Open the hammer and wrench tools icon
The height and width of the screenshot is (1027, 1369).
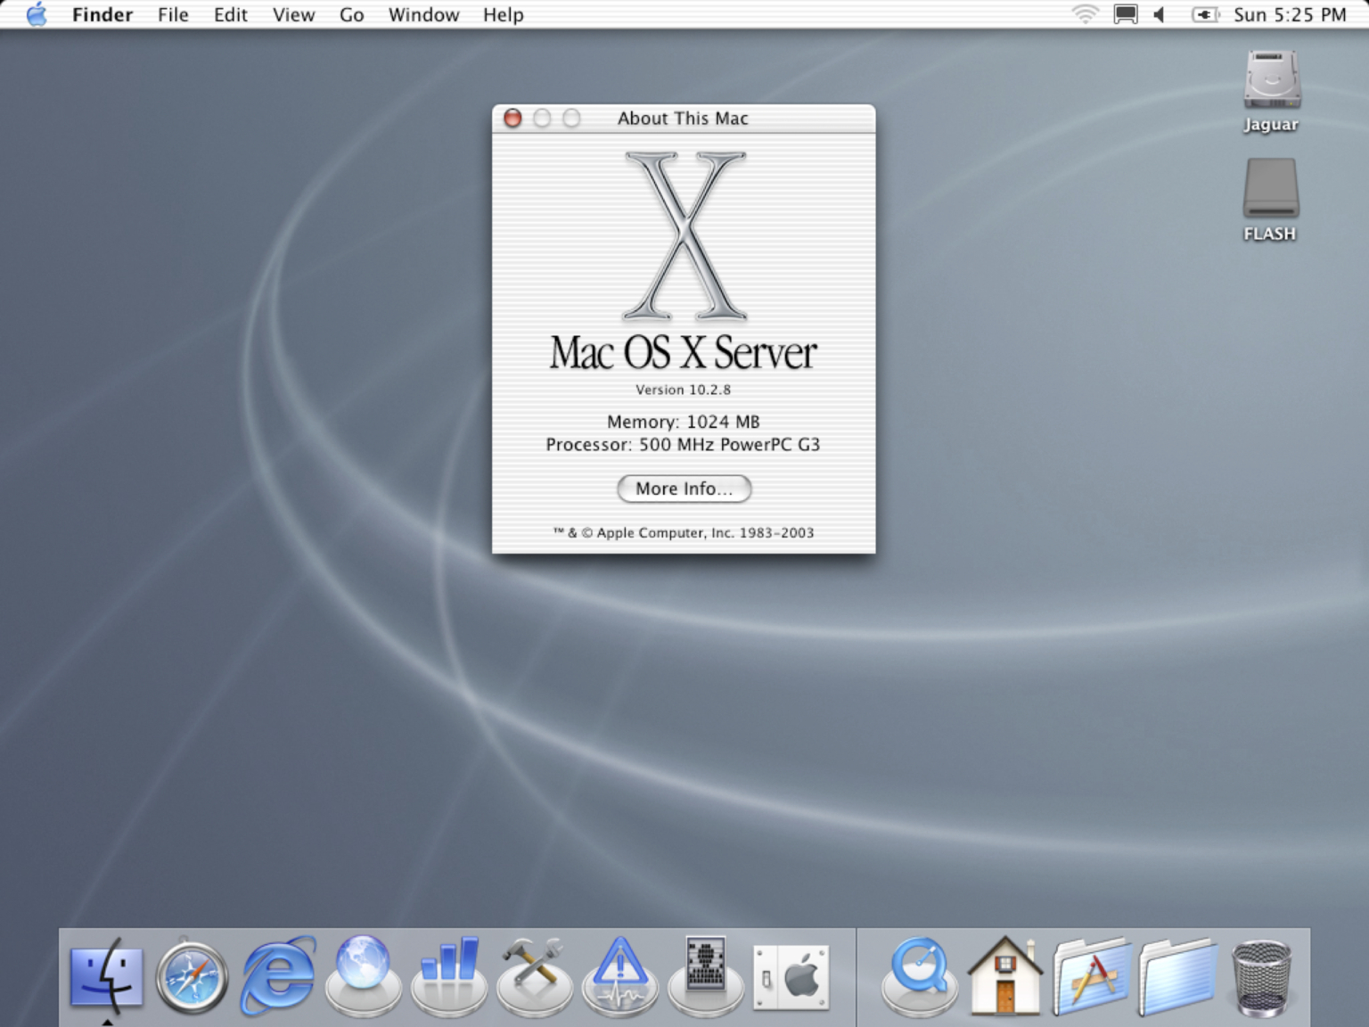pos(535,975)
